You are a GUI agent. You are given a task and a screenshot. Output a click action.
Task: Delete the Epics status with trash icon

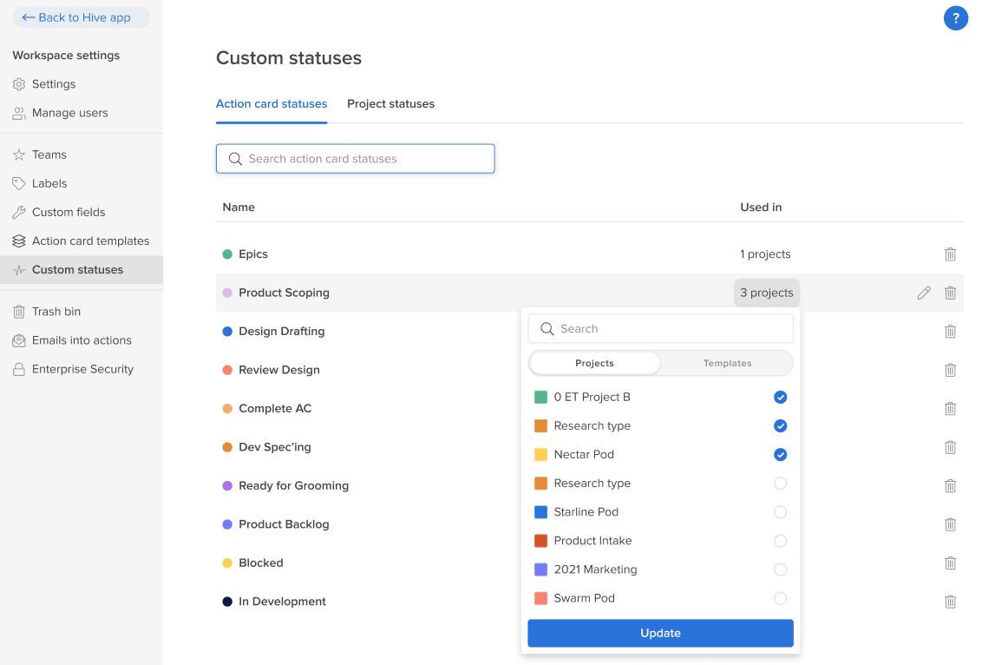950,254
